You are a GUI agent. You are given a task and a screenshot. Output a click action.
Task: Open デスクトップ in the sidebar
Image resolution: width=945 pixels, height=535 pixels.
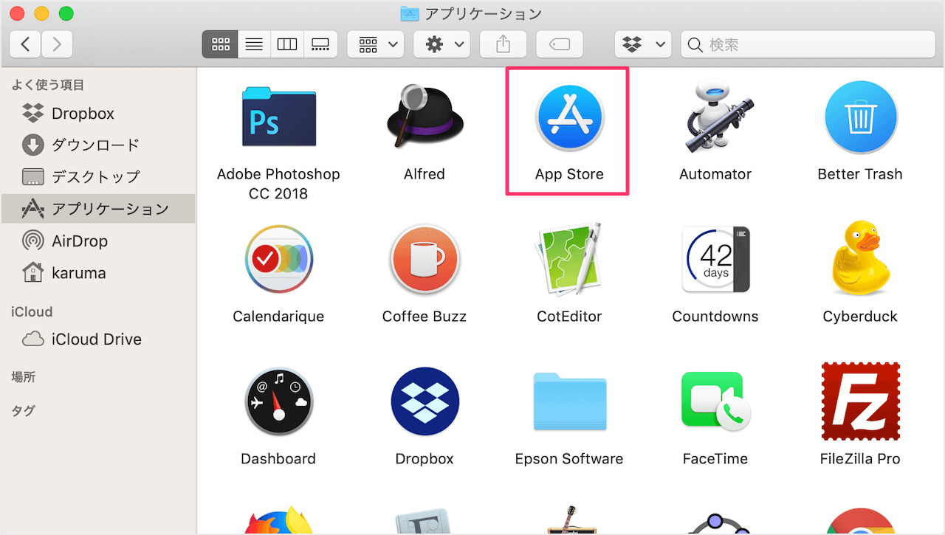98,176
